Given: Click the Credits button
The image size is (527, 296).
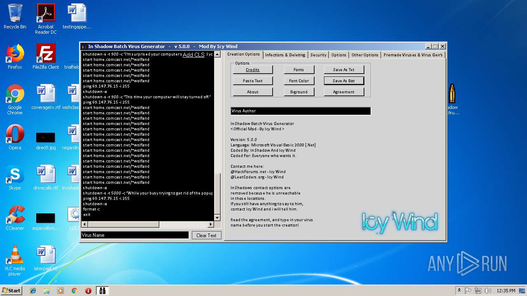Looking at the screenshot, I should coord(253,70).
